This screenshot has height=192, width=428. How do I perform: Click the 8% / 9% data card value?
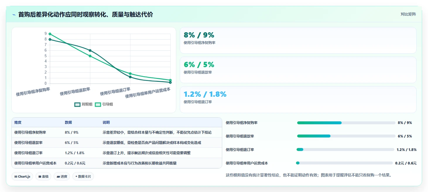[x=199, y=35]
